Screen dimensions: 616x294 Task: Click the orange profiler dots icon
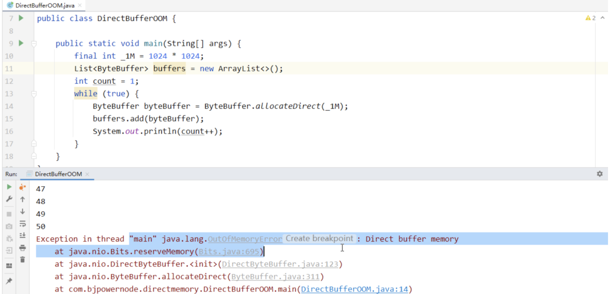22,187
